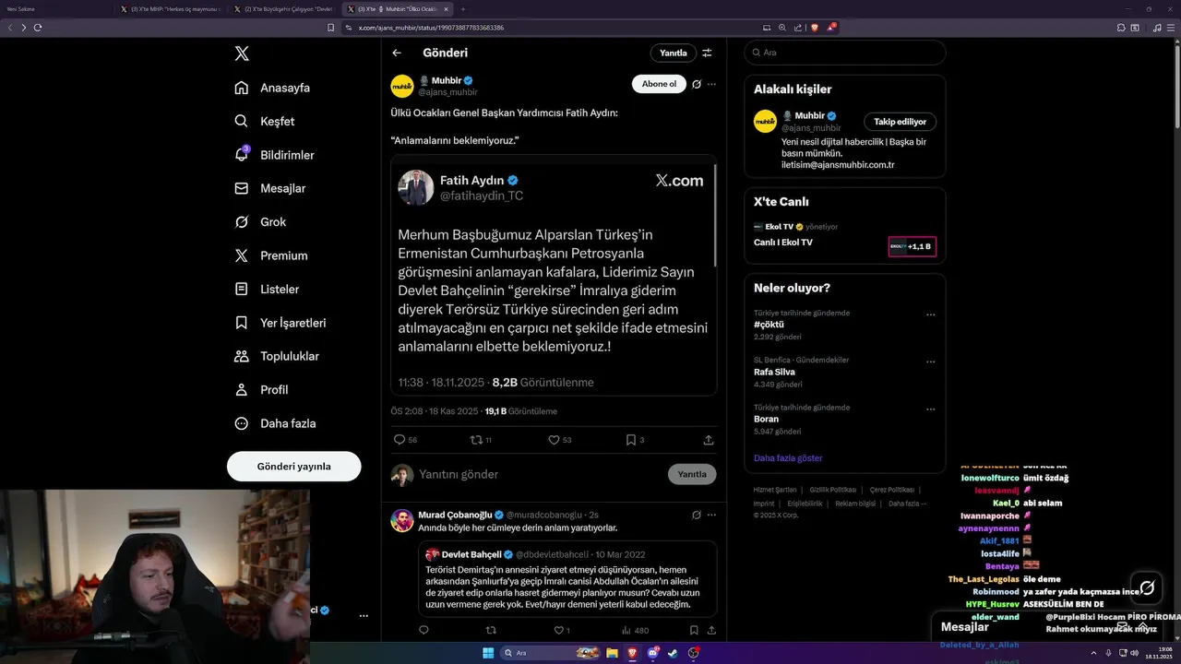Click the Grok explain icon on Muhbir post
The height and width of the screenshot is (664, 1181).
[697, 84]
